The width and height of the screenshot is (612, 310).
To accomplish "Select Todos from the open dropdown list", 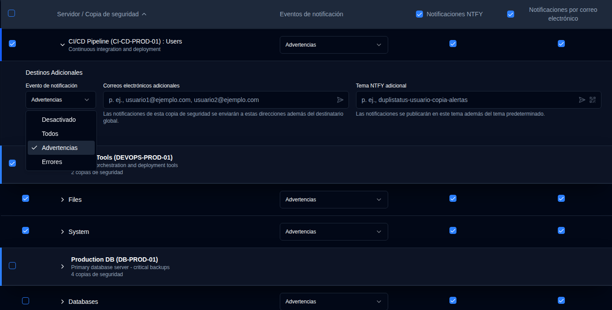I will tap(61, 134).
